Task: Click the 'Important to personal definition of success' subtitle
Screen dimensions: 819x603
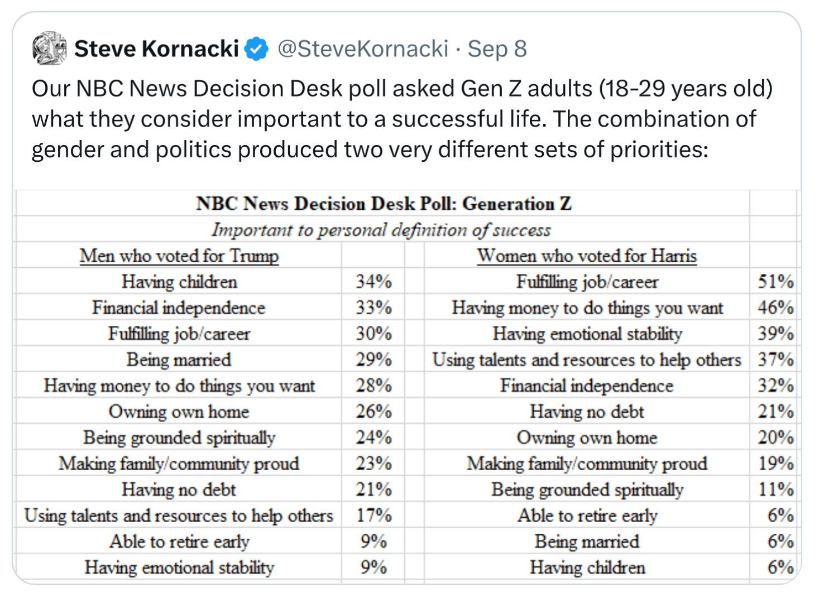Action: point(381,230)
